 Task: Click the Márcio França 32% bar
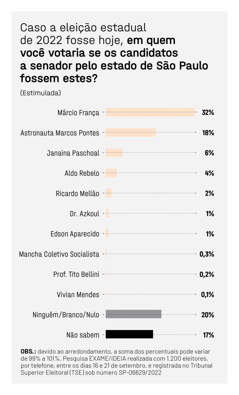pos(150,112)
